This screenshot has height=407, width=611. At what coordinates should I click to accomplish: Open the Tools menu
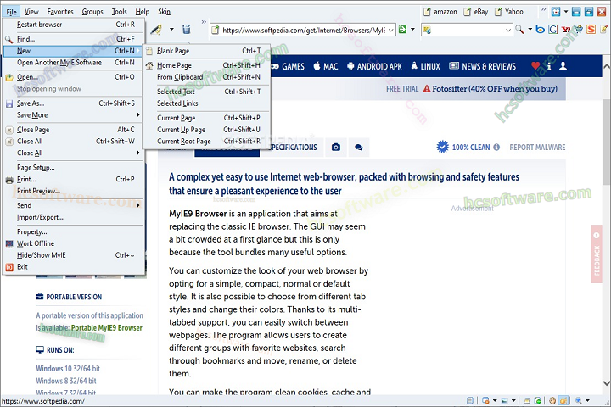[120, 12]
